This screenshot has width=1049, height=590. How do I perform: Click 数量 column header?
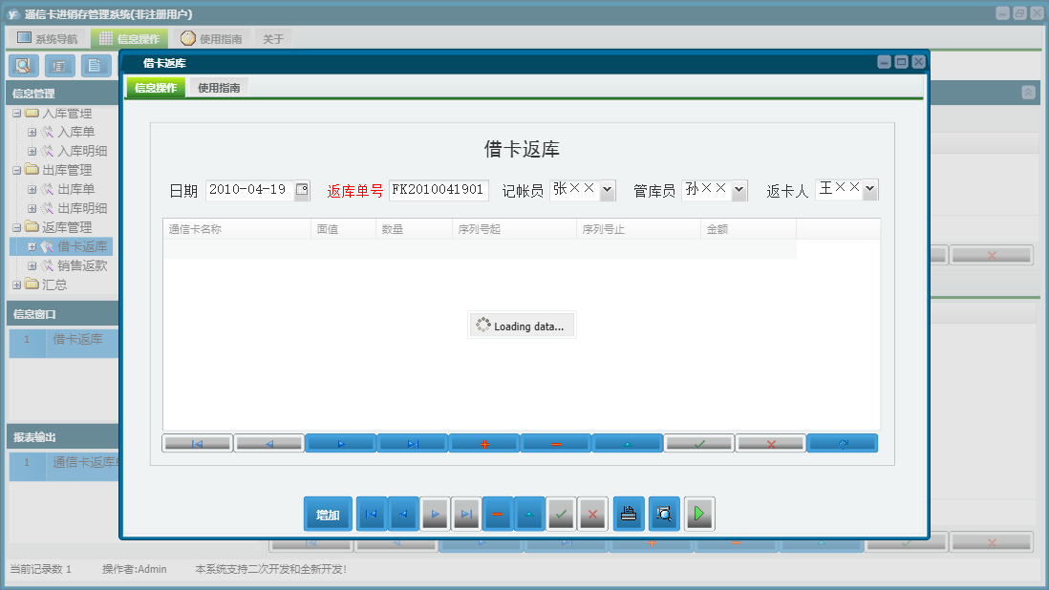click(x=414, y=229)
